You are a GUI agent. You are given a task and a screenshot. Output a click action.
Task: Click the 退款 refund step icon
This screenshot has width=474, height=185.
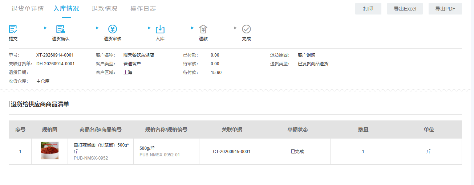203,29
